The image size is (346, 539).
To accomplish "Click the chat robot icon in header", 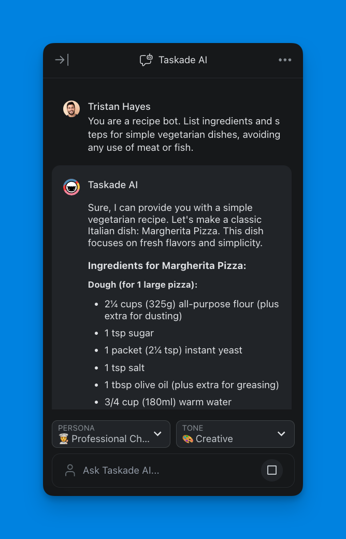I will point(146,60).
